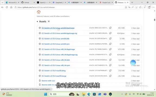Open the taskbar weather widget showing 27°C
Viewport: 156px width, 97px height.
tap(7, 94)
